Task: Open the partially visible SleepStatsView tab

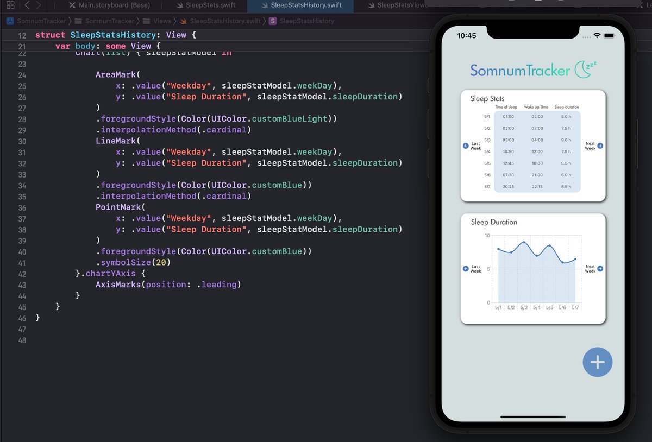Action: click(x=396, y=5)
